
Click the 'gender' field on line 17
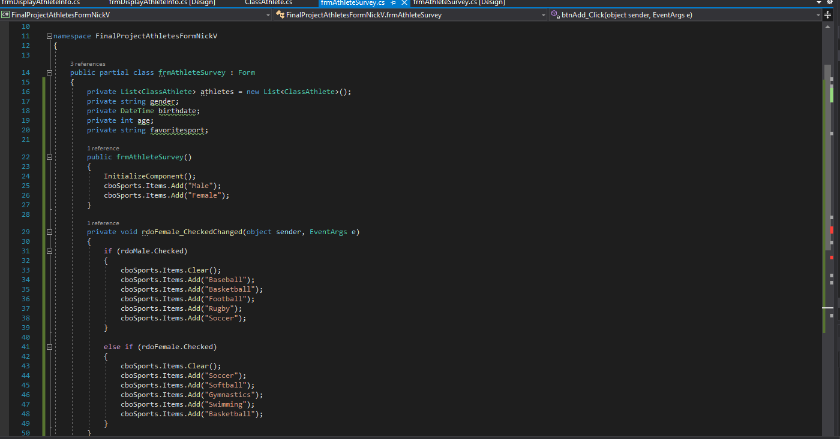pos(163,102)
